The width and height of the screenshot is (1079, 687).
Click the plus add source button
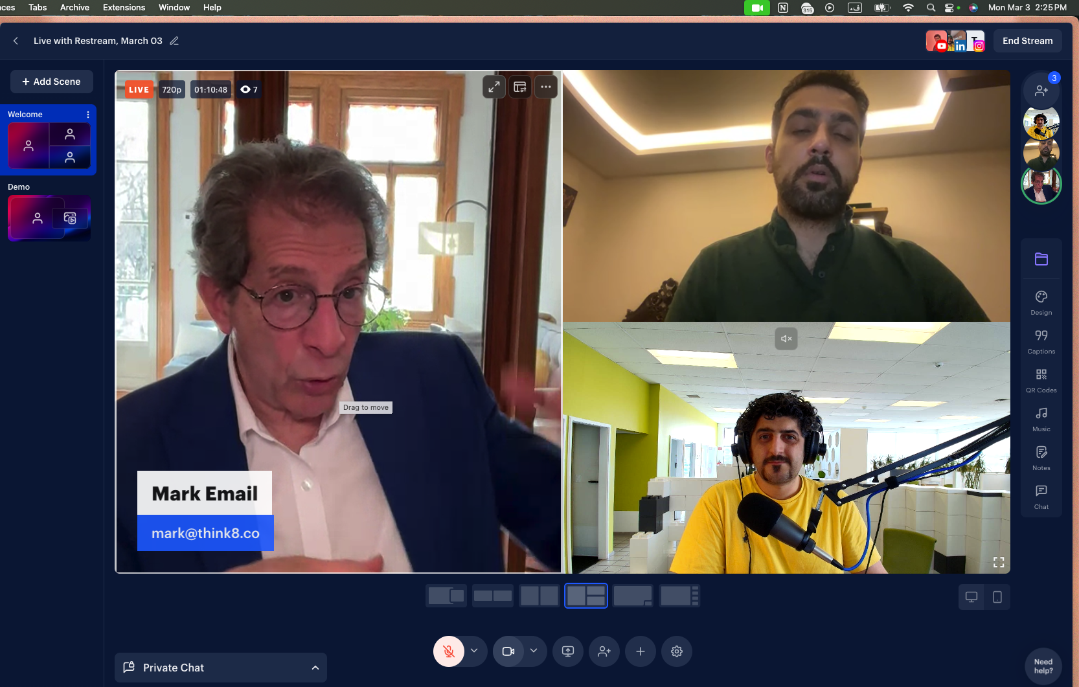point(641,651)
